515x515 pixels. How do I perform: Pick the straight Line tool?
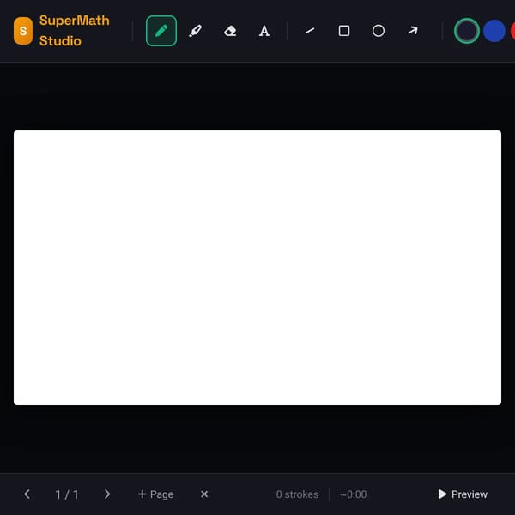pyautogui.click(x=310, y=31)
